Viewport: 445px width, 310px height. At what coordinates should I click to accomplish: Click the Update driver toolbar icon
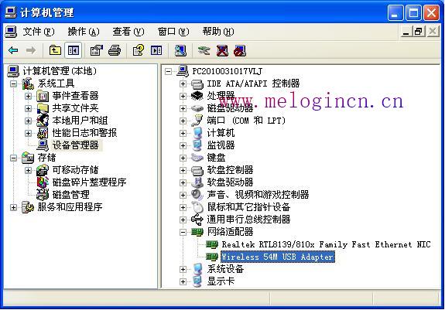tap(204, 51)
